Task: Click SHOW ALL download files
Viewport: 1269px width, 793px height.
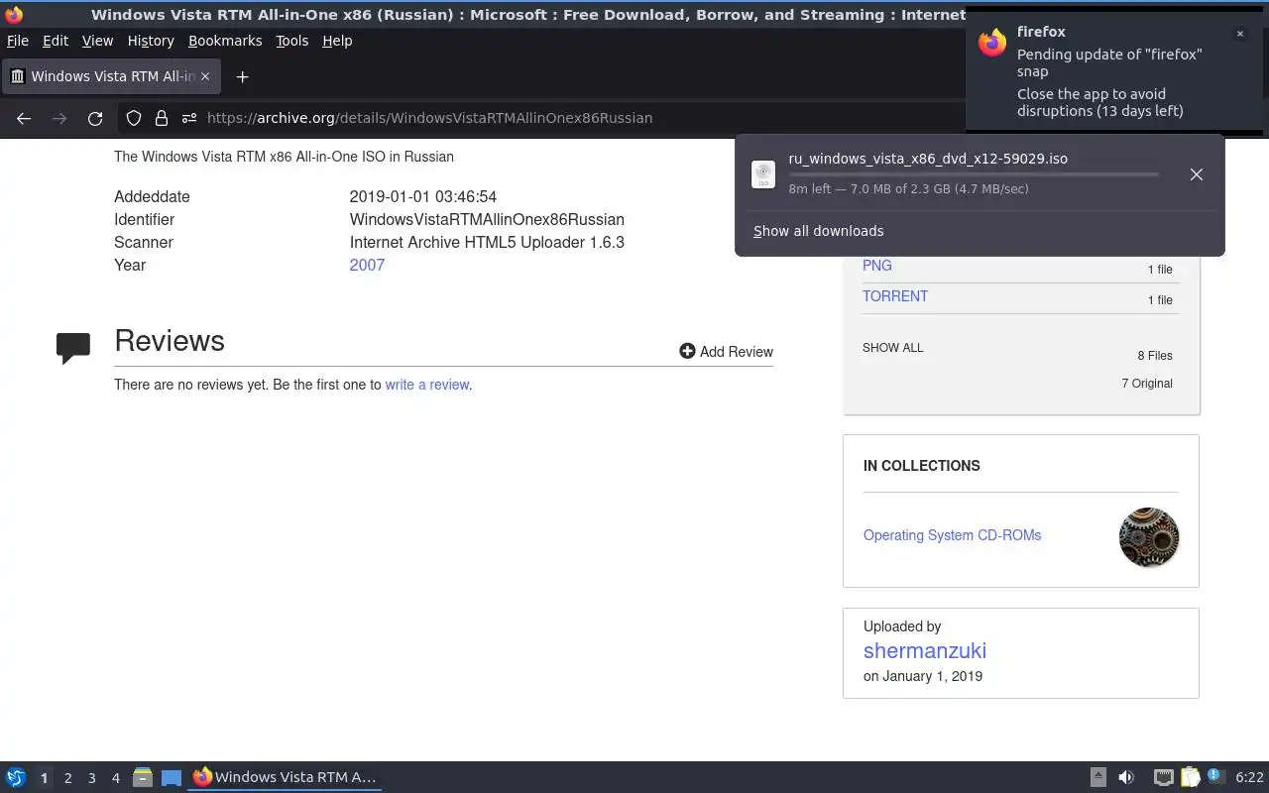Action: pos(892,348)
